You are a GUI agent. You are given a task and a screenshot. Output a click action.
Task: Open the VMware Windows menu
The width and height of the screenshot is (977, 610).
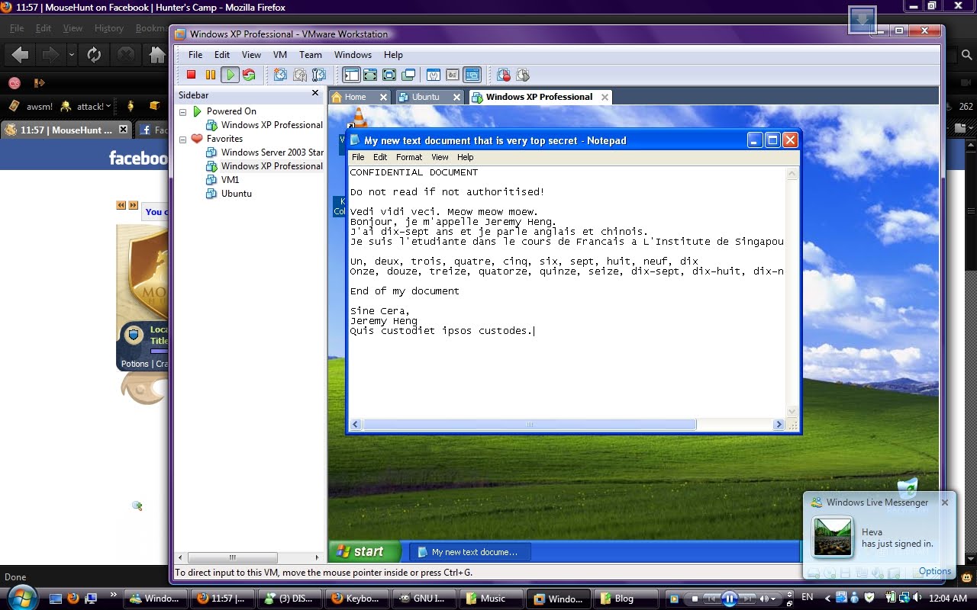click(353, 55)
